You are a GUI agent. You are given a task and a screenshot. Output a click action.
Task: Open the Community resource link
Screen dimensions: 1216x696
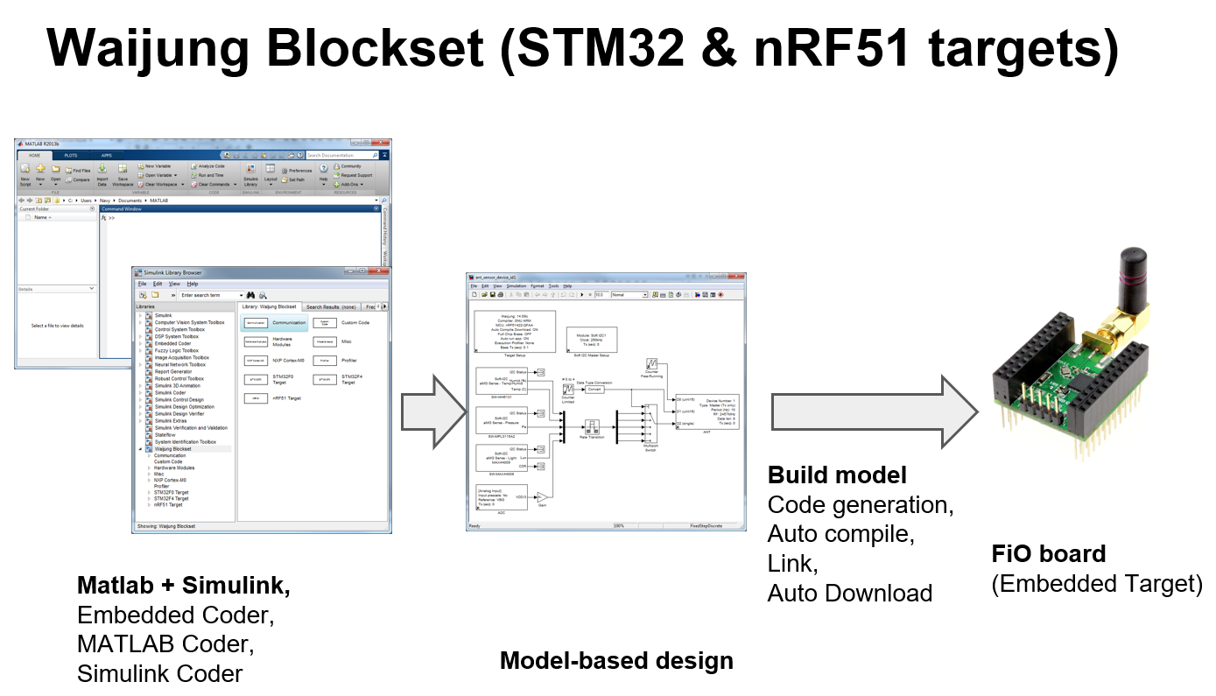347,166
